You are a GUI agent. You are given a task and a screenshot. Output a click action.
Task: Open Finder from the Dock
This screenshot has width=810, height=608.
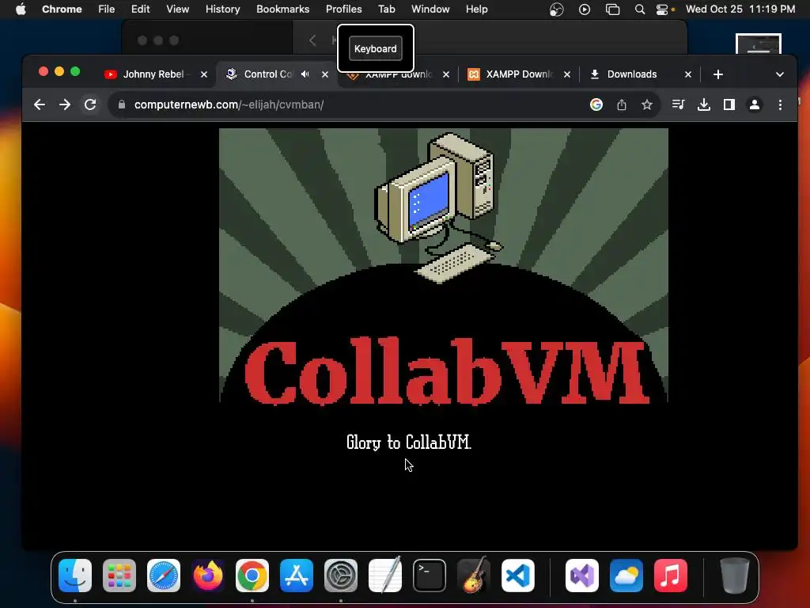(x=75, y=576)
